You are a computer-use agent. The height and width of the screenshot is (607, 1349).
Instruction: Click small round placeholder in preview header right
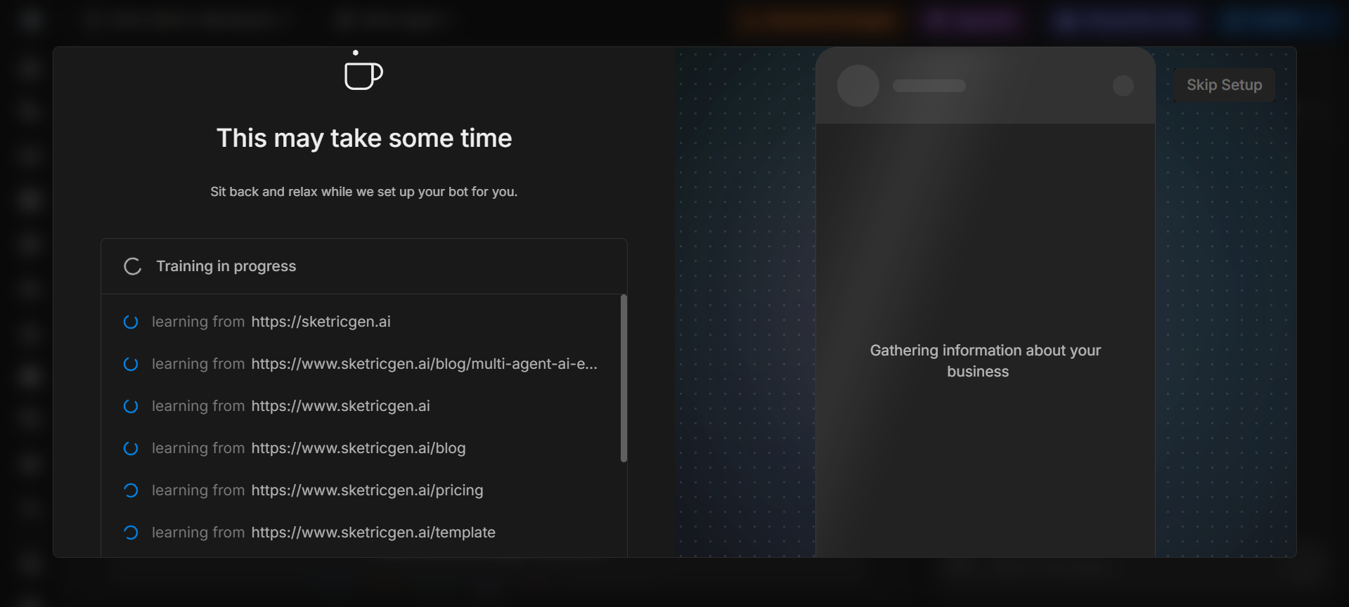pyautogui.click(x=1123, y=86)
